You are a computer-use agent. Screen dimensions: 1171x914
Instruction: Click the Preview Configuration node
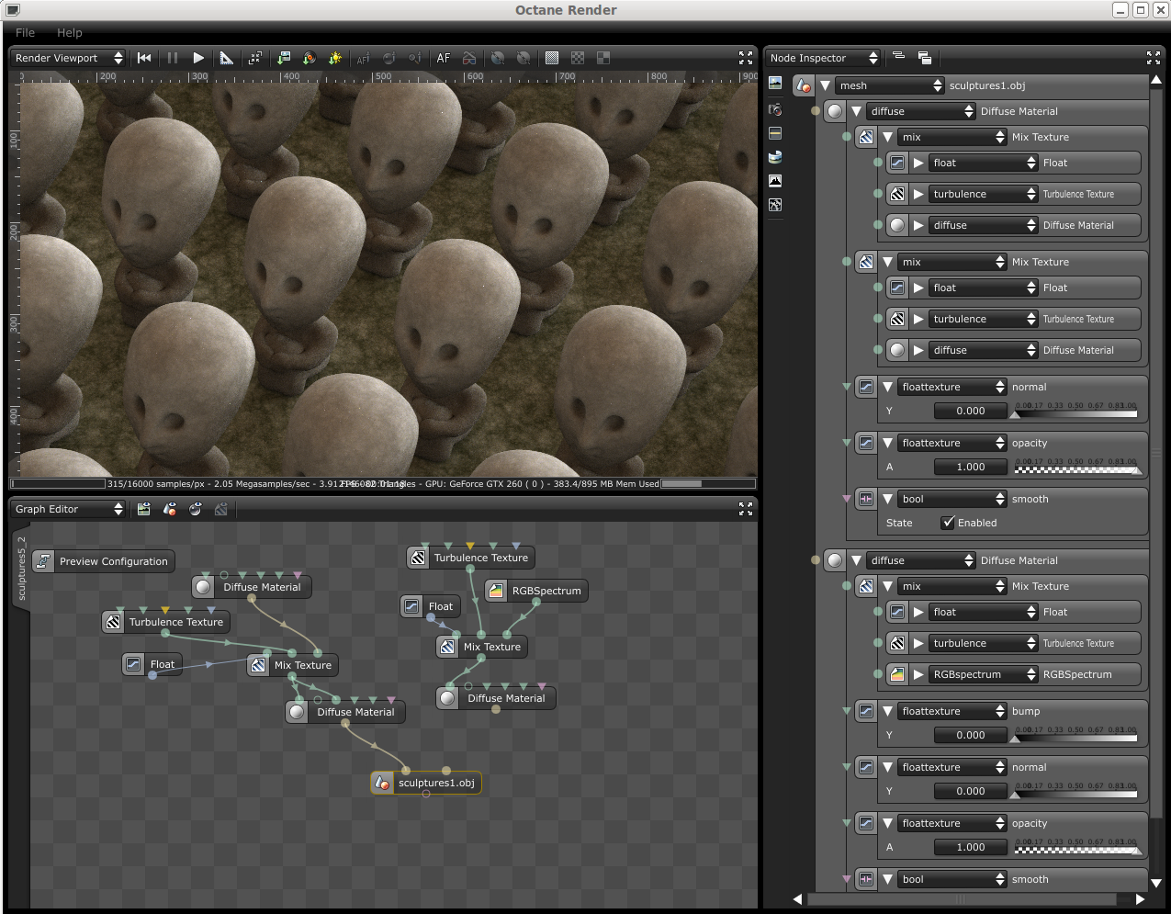(103, 561)
